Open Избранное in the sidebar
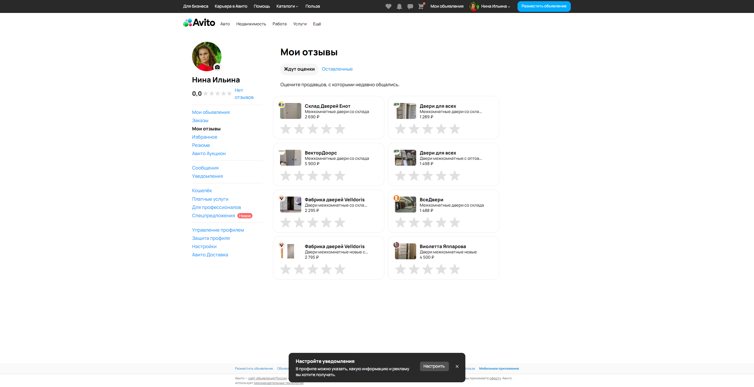This screenshot has width=754, height=387. (x=204, y=137)
